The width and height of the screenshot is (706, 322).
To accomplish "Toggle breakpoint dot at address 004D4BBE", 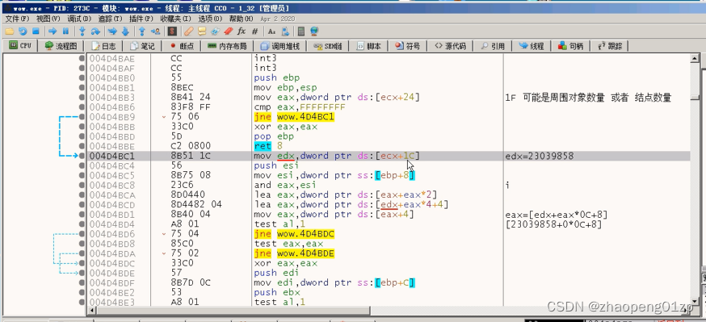I will coord(82,146).
